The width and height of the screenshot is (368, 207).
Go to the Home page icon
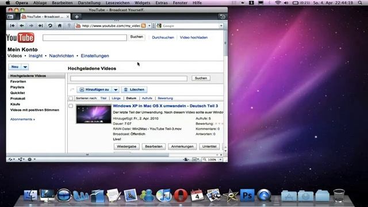(60, 25)
